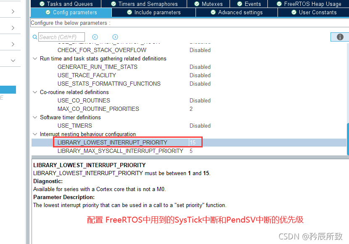The image size is (349, 244).
Task: Change USE_TRACE_FACILITY Disabled value
Action: 200,75
